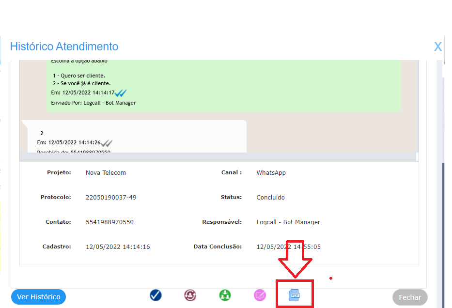The image size is (452, 308).
Task: Click the contact number 5541988970550
Action: click(x=109, y=222)
